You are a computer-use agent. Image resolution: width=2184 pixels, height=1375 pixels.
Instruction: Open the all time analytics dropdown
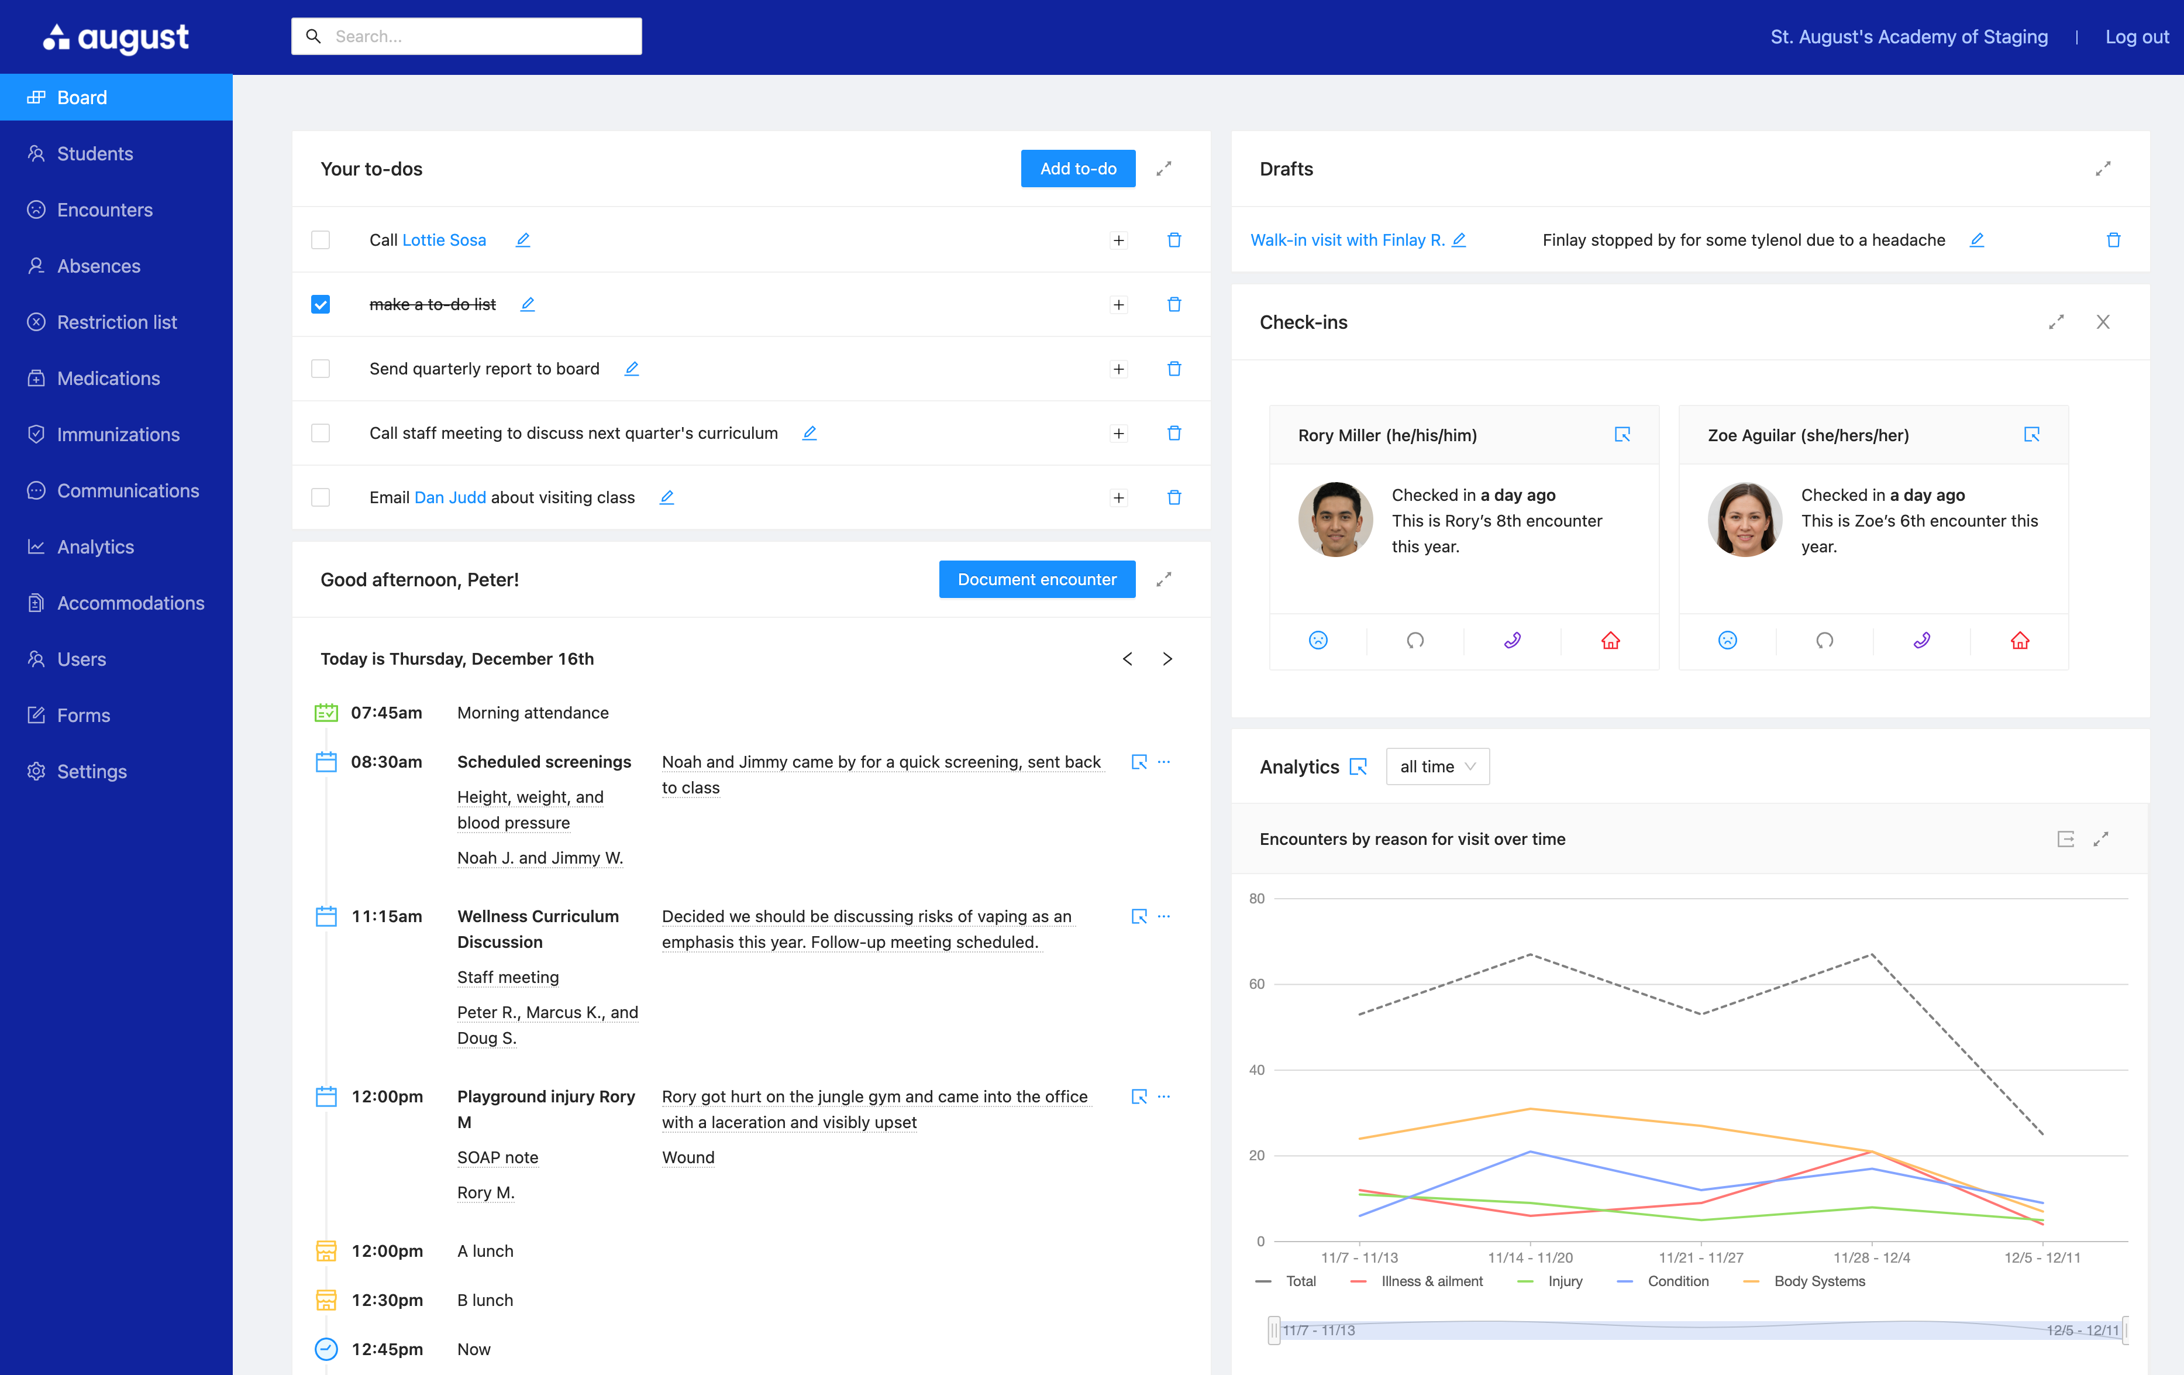pyautogui.click(x=1437, y=767)
